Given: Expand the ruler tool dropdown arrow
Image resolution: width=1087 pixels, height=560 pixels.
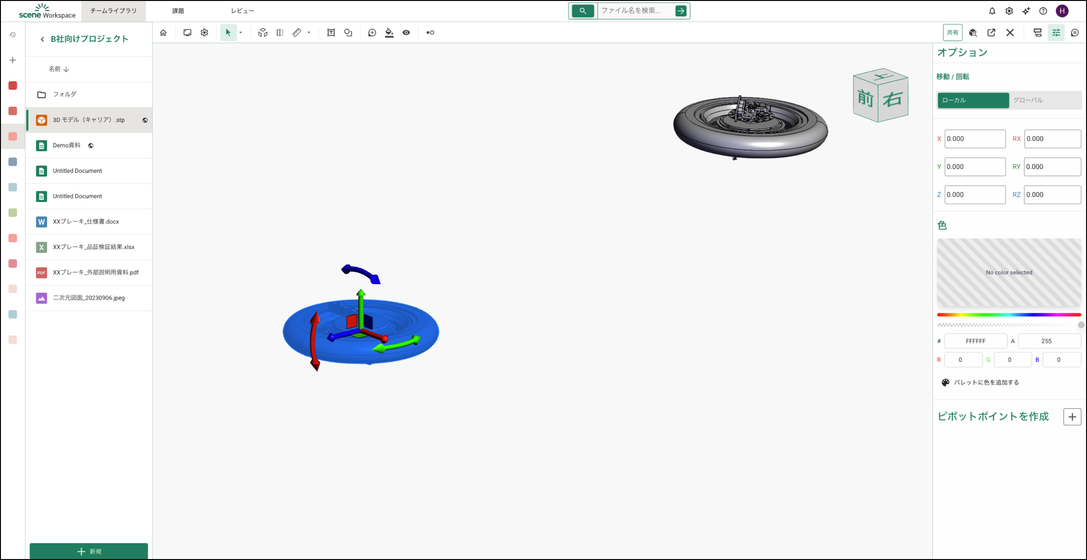Looking at the screenshot, I should 309,32.
